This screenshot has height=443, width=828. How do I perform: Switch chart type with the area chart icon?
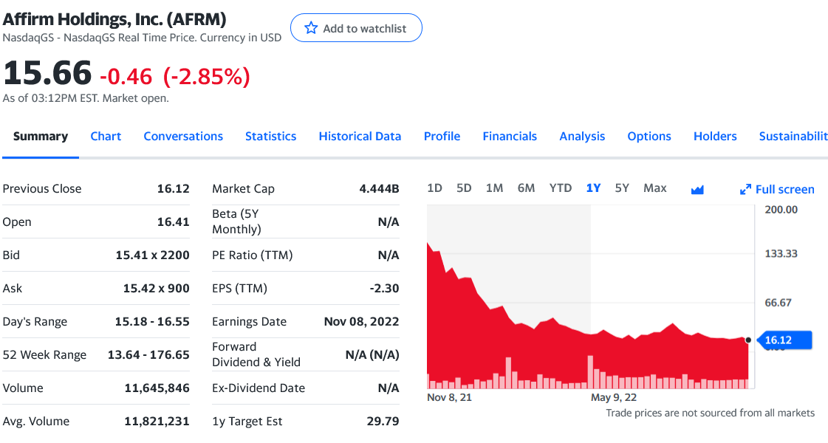click(697, 190)
